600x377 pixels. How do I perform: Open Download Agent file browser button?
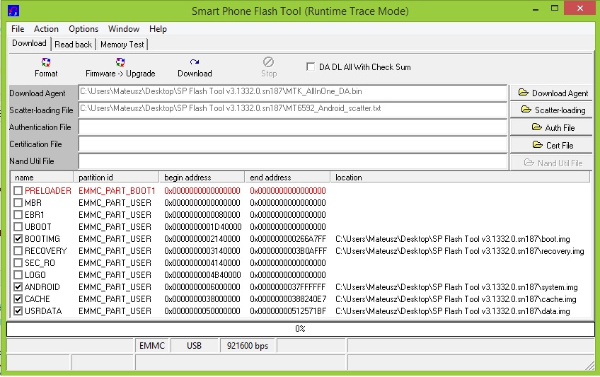click(x=553, y=93)
